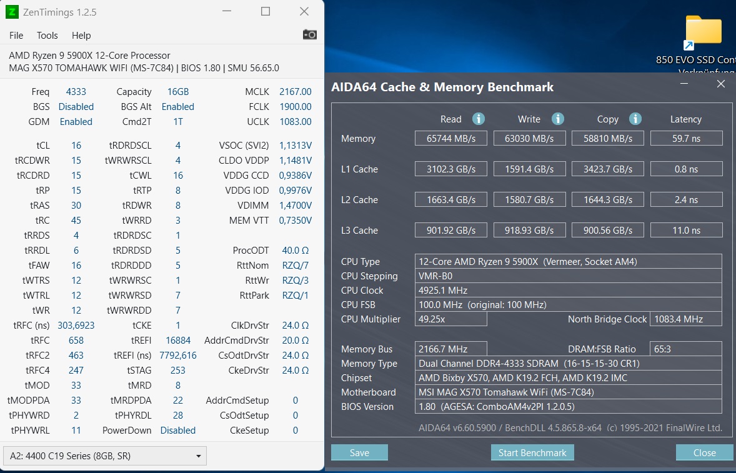736x473 pixels.
Task: Minimize the ZenTimings window
Action: [x=227, y=11]
